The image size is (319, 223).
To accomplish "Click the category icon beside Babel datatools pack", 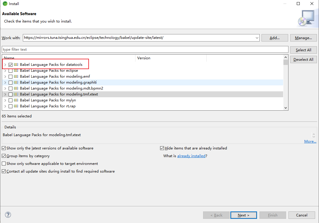I will [x=16, y=65].
